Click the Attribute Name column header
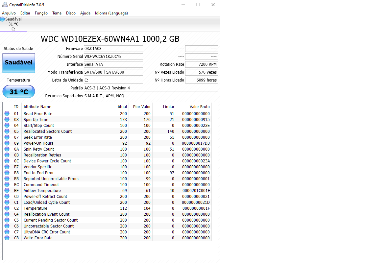The height and width of the screenshot is (263, 388). [x=37, y=107]
